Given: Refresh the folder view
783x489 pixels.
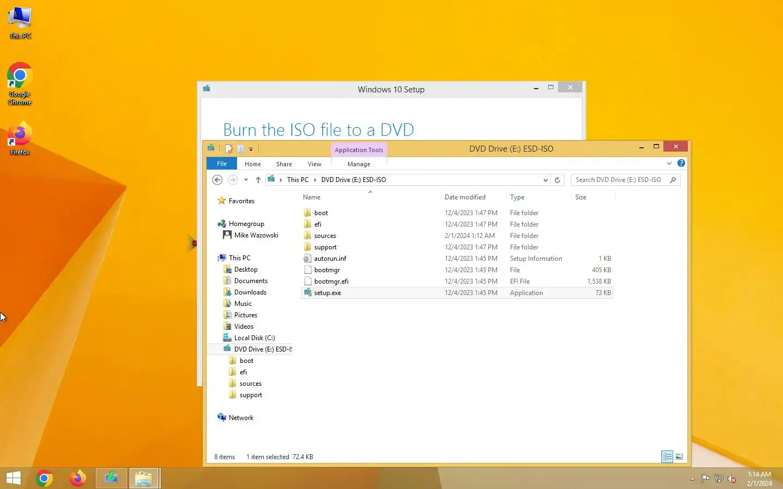Looking at the screenshot, I should coord(557,180).
